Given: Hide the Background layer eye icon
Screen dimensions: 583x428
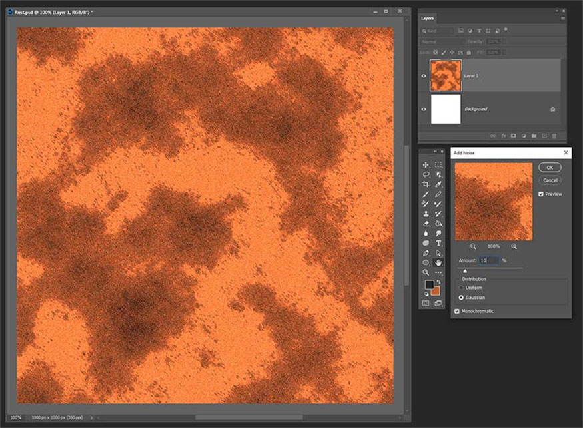Looking at the screenshot, I should [424, 109].
